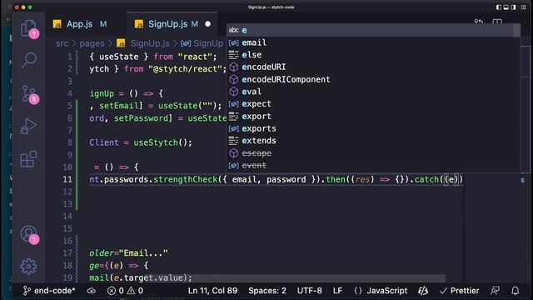This screenshot has width=533, height=300.
Task: Click the catch parameter e on line 11
Action: (x=451, y=179)
